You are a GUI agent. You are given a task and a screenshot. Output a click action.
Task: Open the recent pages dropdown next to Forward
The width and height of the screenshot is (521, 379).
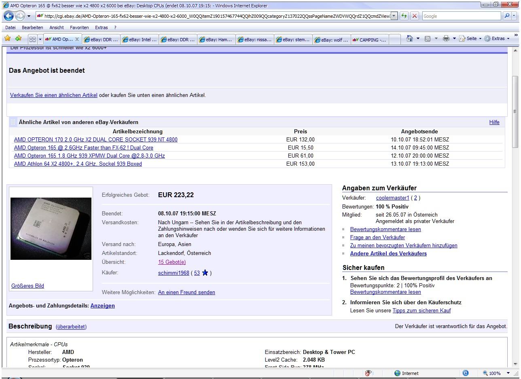29,17
